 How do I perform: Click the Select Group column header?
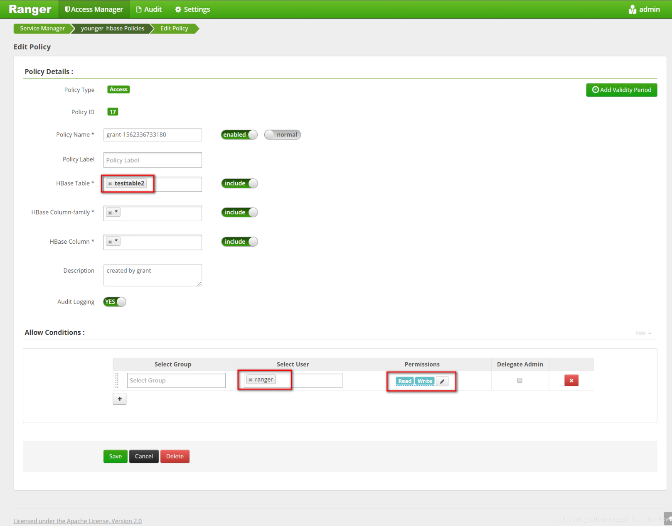point(173,364)
